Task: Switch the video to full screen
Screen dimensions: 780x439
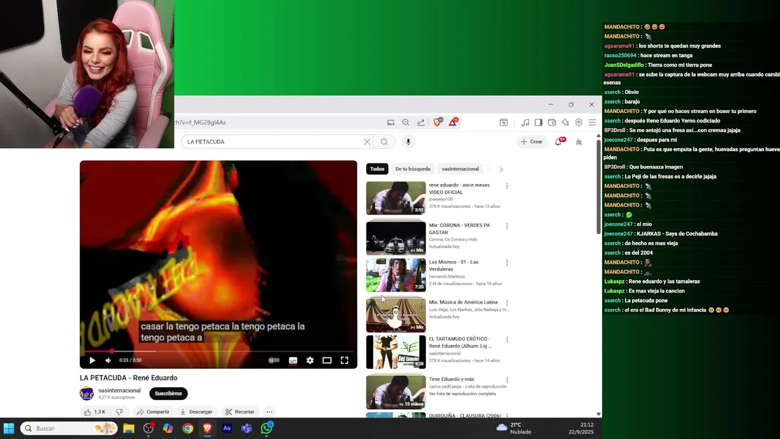Action: click(344, 360)
